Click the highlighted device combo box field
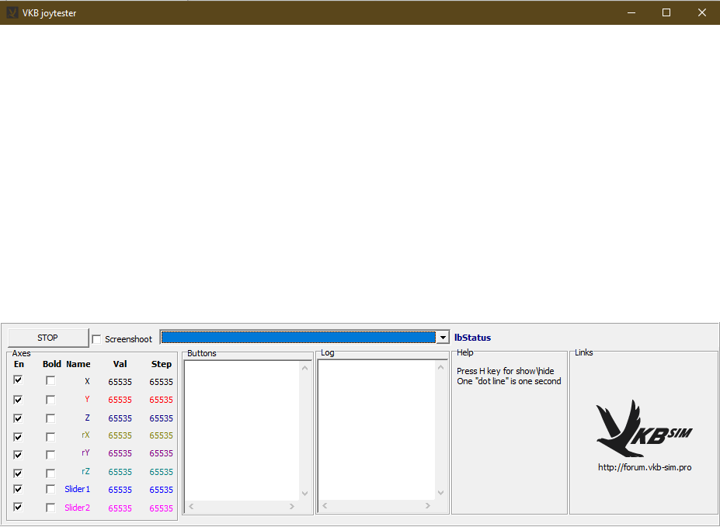 [x=297, y=338]
